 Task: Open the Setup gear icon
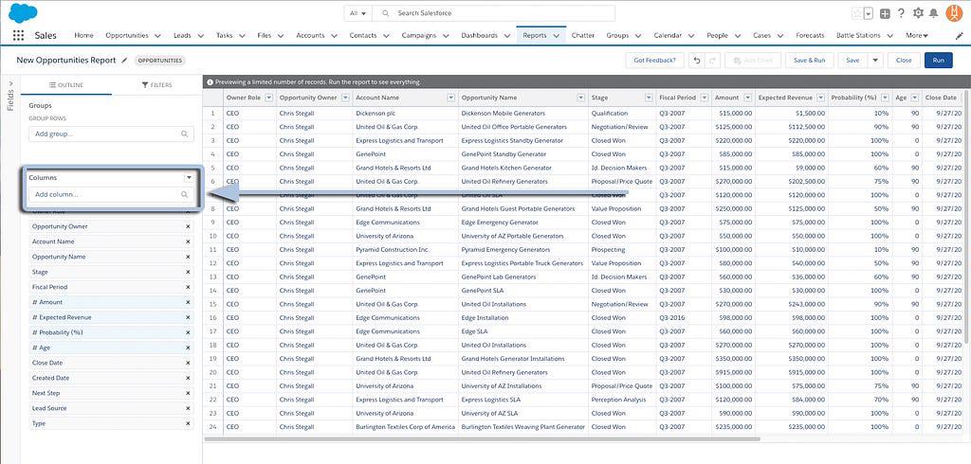pos(917,13)
